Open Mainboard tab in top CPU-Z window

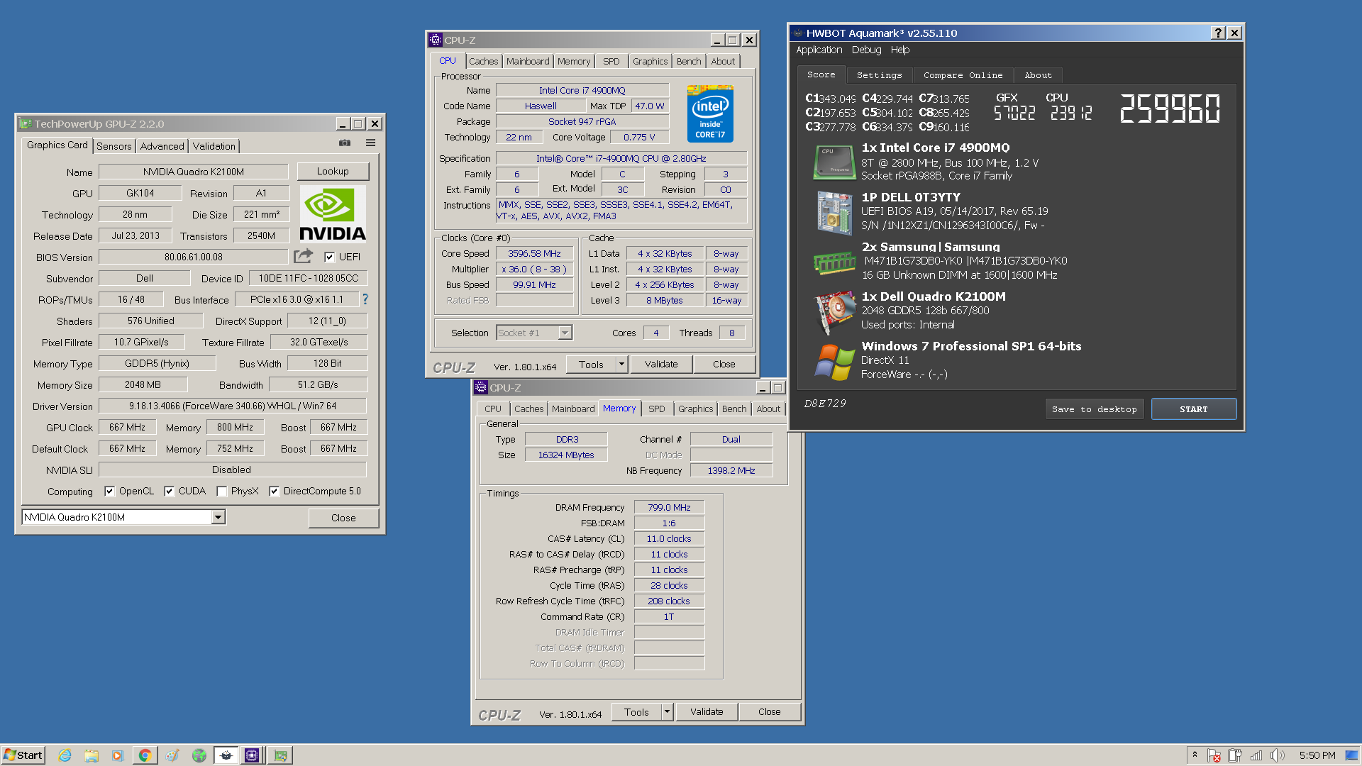[528, 62]
